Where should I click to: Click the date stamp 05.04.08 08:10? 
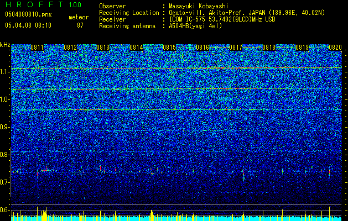(28, 25)
